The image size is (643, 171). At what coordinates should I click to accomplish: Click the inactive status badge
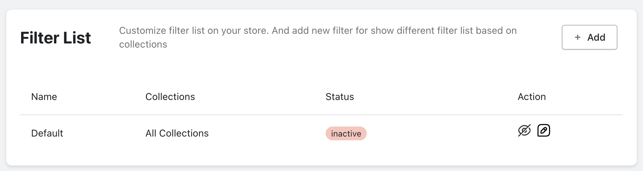point(346,134)
